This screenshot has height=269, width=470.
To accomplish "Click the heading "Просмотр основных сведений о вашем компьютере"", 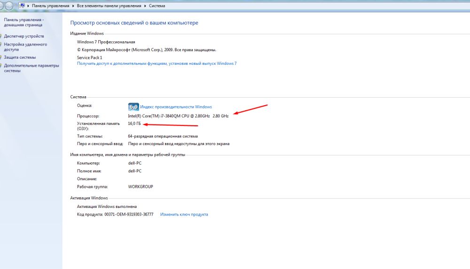I will (134, 23).
